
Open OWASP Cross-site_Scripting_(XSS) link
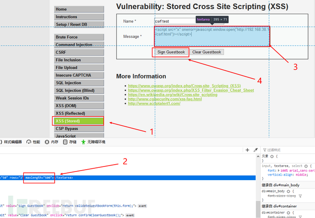(x=184, y=86)
